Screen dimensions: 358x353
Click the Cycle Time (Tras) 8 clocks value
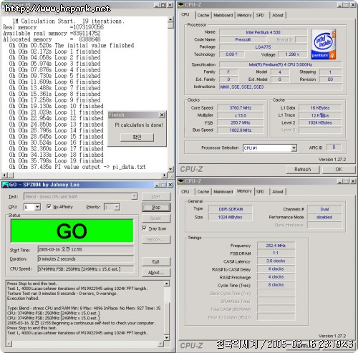pos(276,285)
